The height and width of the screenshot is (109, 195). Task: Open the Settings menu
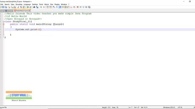coord(35,4)
